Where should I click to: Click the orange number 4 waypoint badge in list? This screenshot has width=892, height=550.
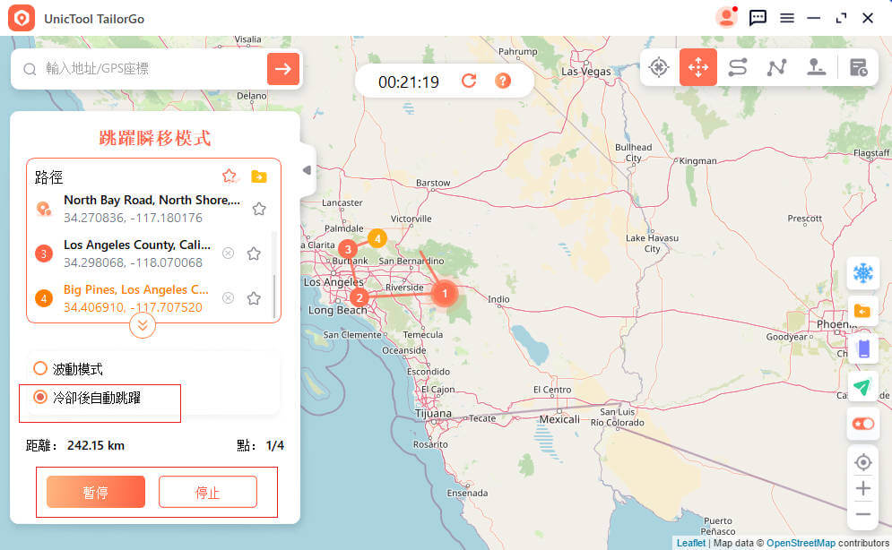click(x=44, y=298)
